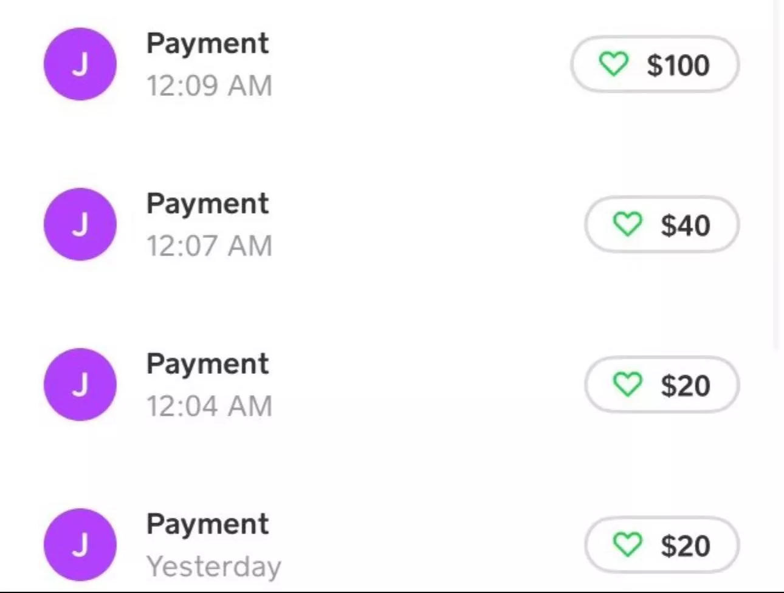Like the $100 payment with the heart toggle

tap(614, 64)
